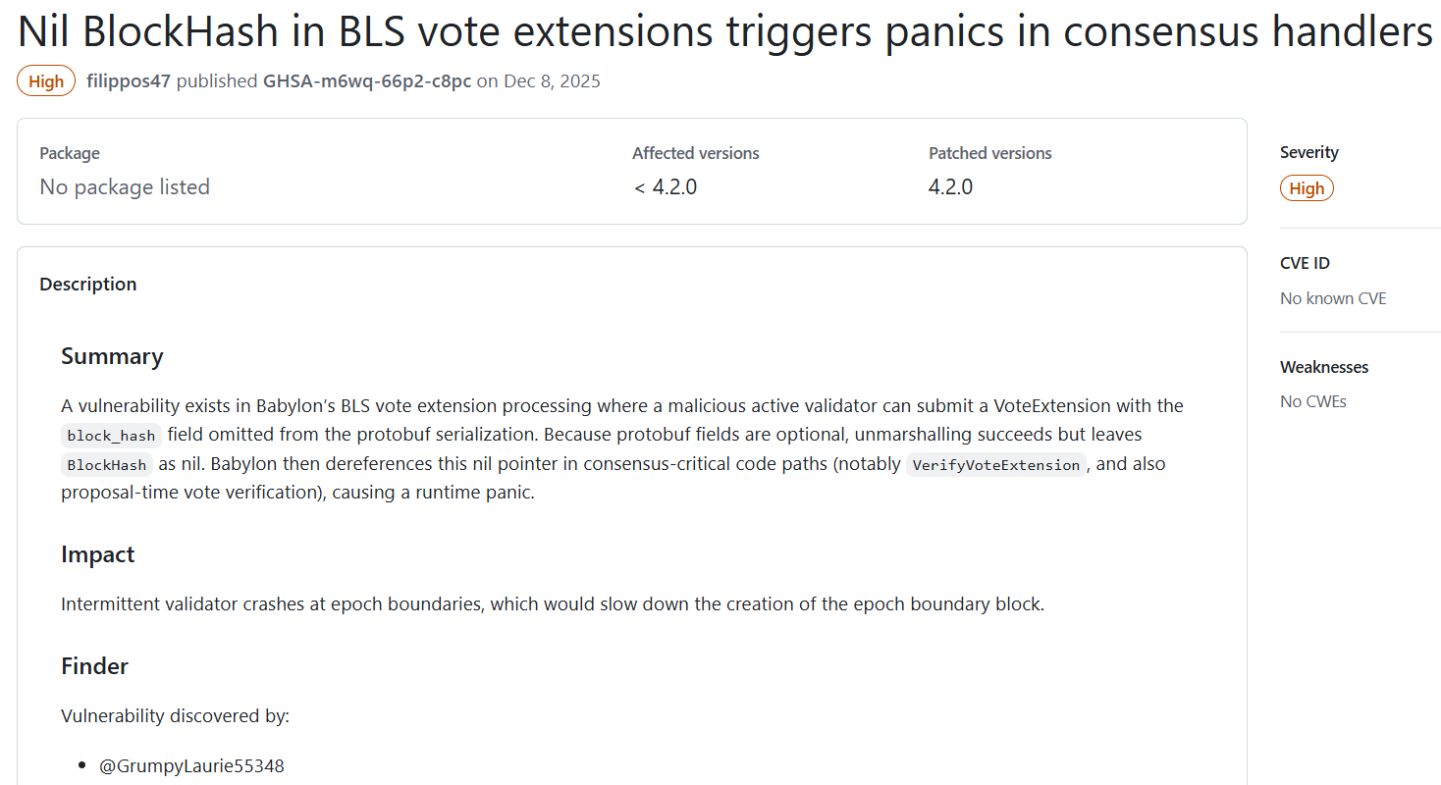Screen dimensions: 1441x785
Task: Click the Impact section heading
Action: [97, 554]
